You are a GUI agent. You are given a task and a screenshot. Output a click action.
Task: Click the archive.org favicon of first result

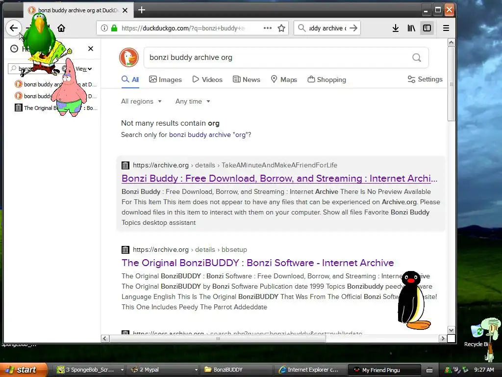coord(125,165)
